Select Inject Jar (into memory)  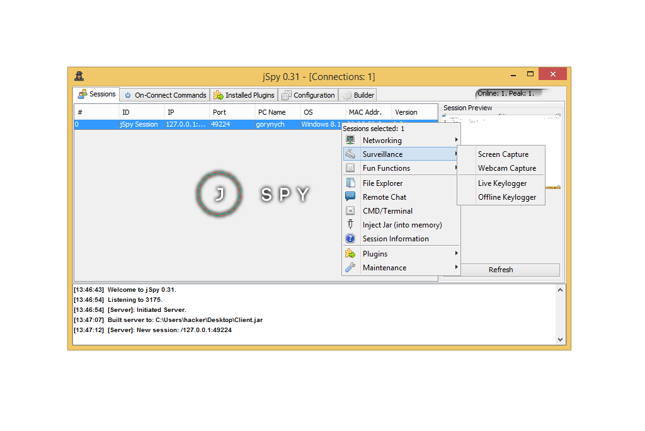tap(401, 225)
